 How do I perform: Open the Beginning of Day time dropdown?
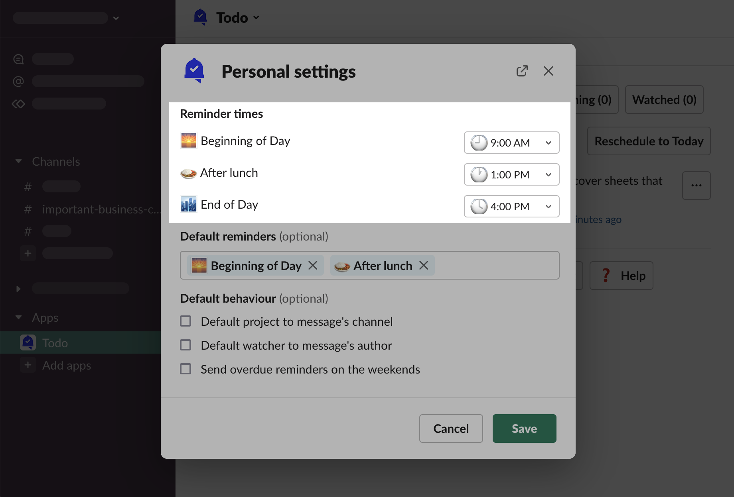[x=511, y=143]
